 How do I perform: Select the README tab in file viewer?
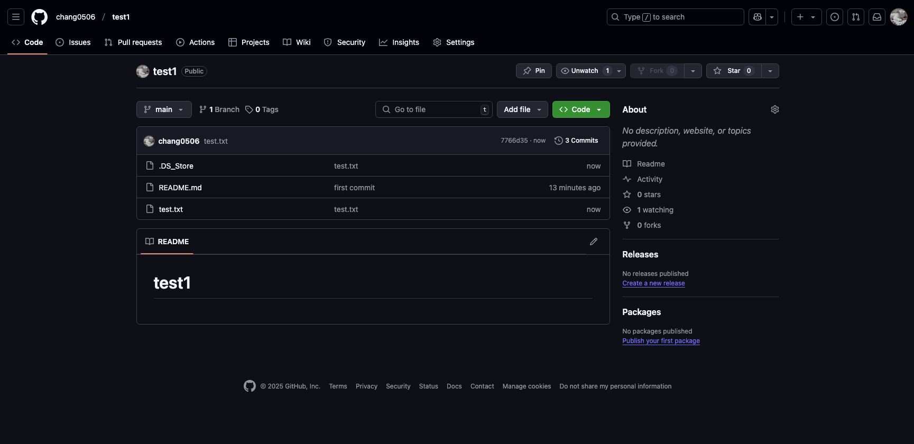167,242
